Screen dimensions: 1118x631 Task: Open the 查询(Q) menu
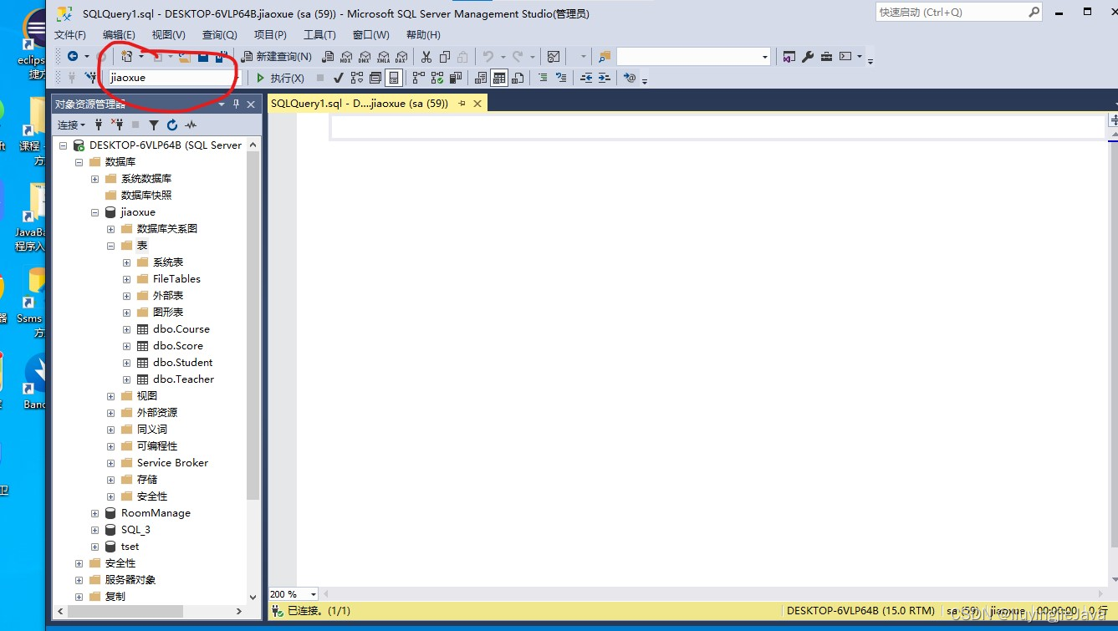tap(219, 34)
